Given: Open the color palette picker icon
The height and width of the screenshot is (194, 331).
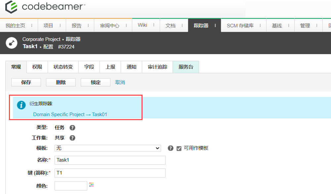Looking at the screenshot, I should click(91, 185).
